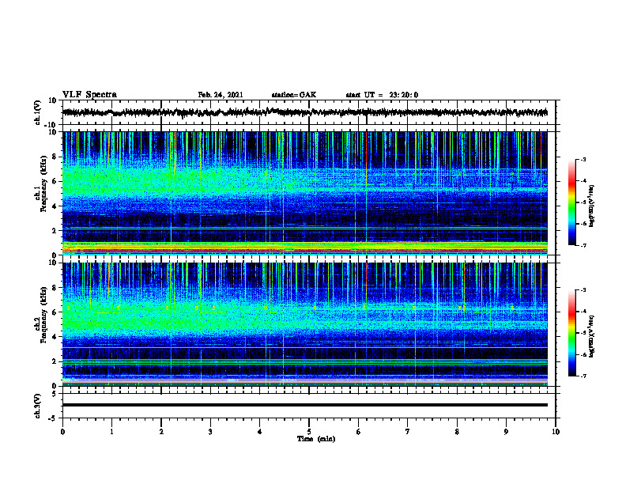
Task: Click time axis tick label '6'
Action: click(359, 432)
